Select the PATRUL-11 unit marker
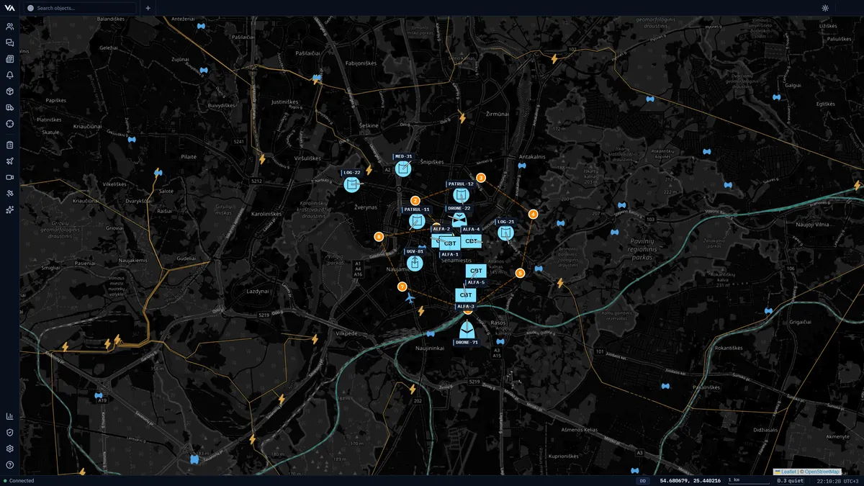 coord(416,221)
